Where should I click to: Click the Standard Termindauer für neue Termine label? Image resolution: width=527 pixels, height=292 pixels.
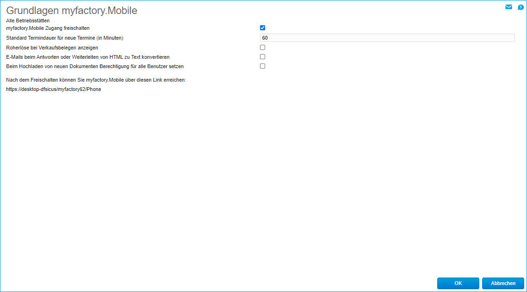[x=65, y=38]
